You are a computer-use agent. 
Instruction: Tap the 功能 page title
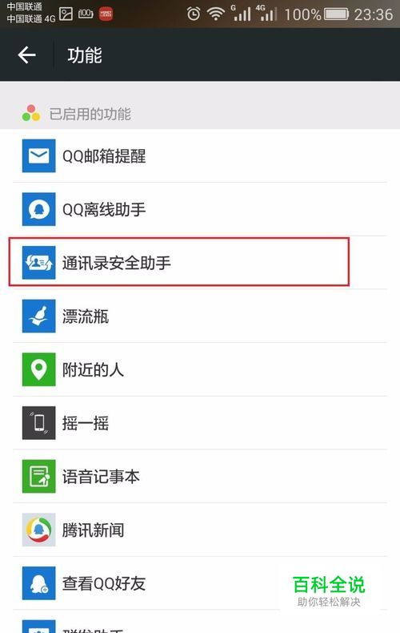pos(85,55)
